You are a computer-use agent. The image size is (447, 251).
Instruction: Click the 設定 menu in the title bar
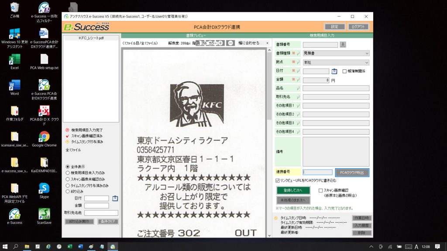(x=334, y=27)
